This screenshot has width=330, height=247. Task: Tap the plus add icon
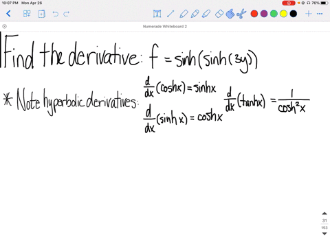309,14
